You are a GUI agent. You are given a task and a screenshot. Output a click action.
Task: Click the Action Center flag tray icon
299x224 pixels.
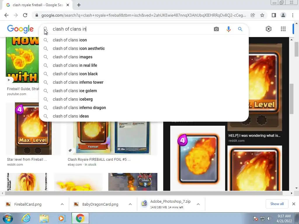pyautogui.click(x=255, y=218)
